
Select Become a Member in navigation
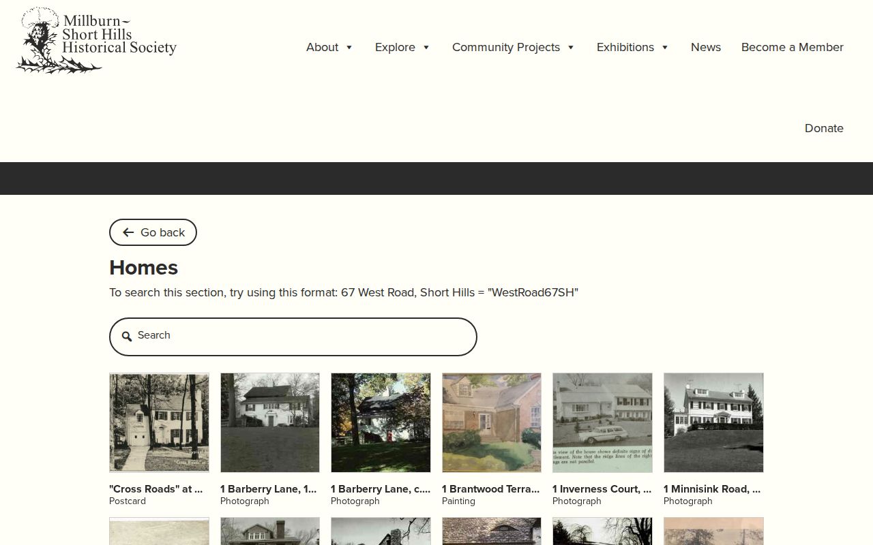793,47
